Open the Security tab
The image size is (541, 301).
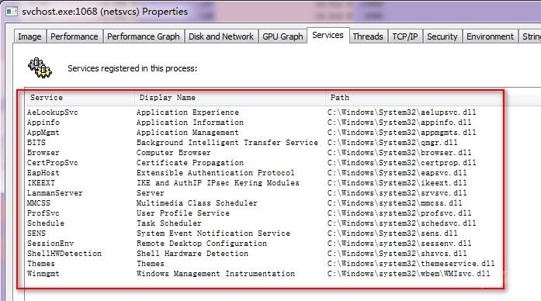click(x=442, y=36)
